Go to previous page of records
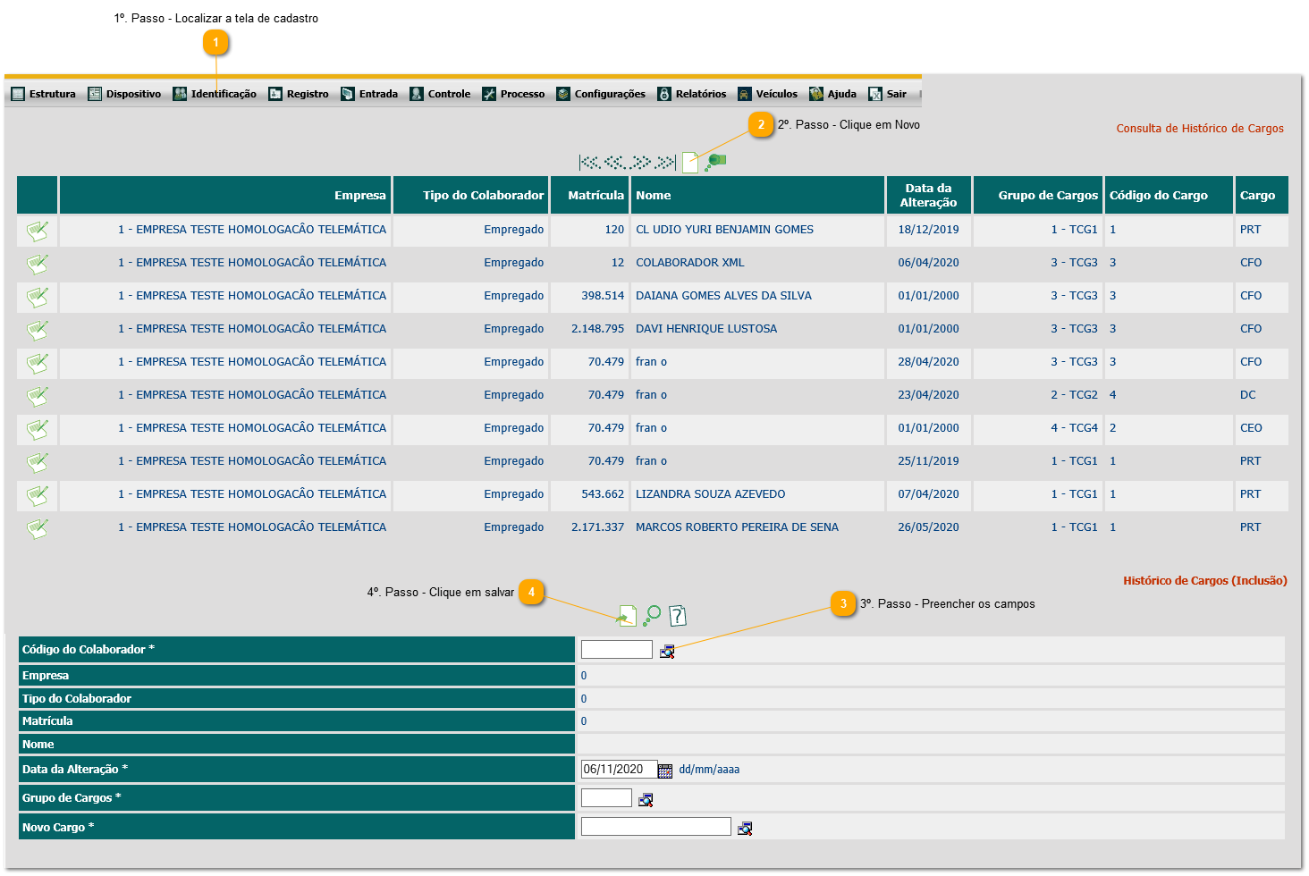The image size is (1309, 876). (614, 162)
